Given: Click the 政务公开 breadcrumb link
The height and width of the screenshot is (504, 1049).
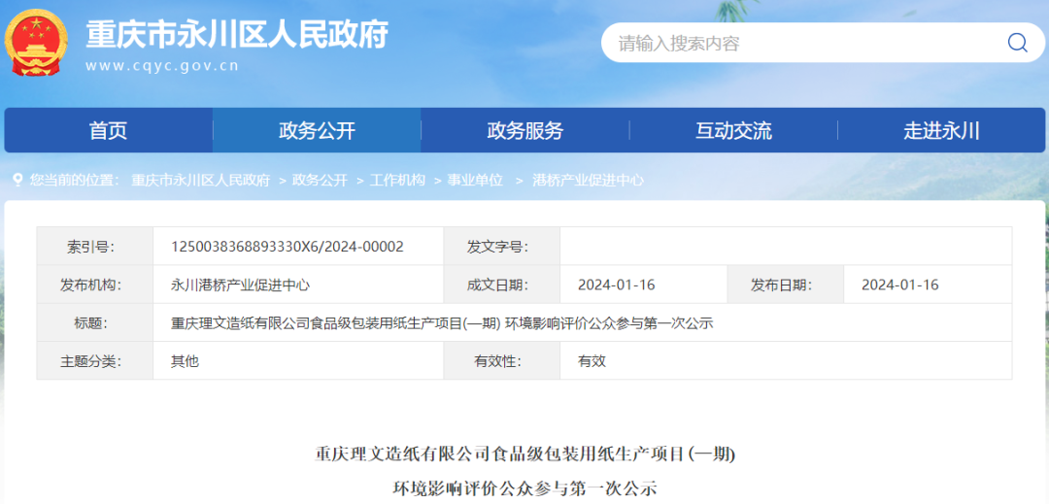Looking at the screenshot, I should click(x=320, y=181).
